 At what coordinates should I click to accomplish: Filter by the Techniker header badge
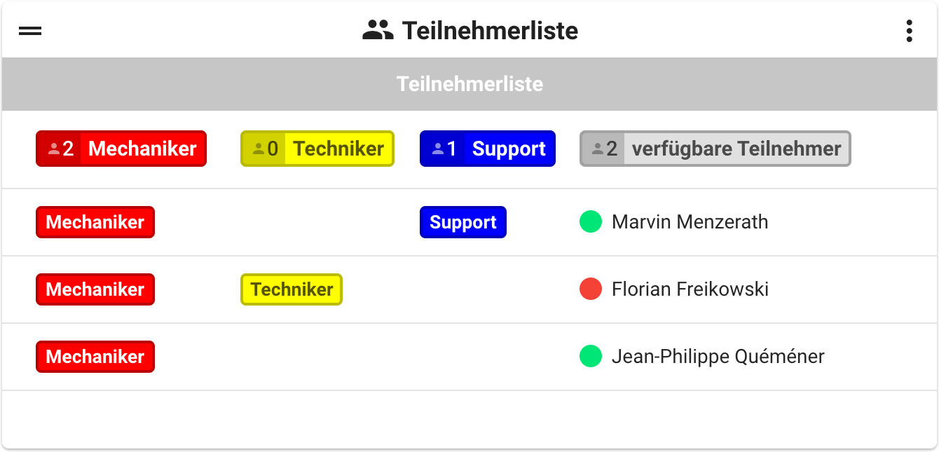tap(338, 149)
